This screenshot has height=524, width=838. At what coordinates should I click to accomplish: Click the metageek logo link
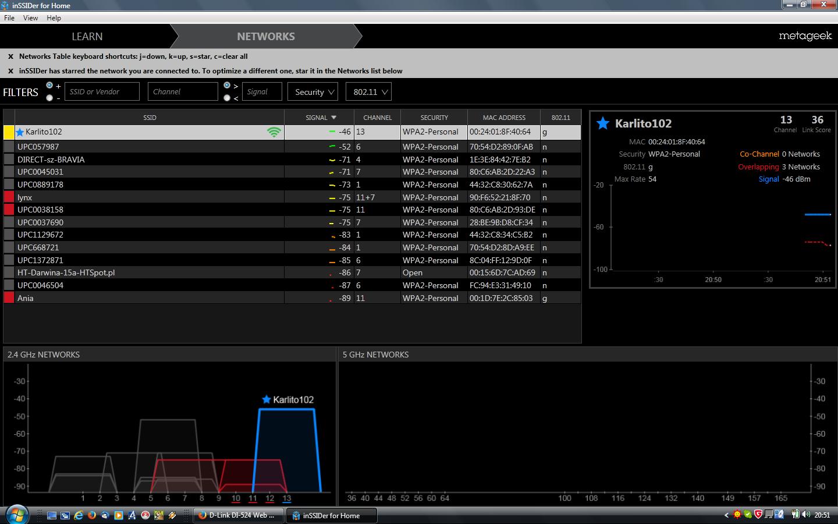click(805, 36)
